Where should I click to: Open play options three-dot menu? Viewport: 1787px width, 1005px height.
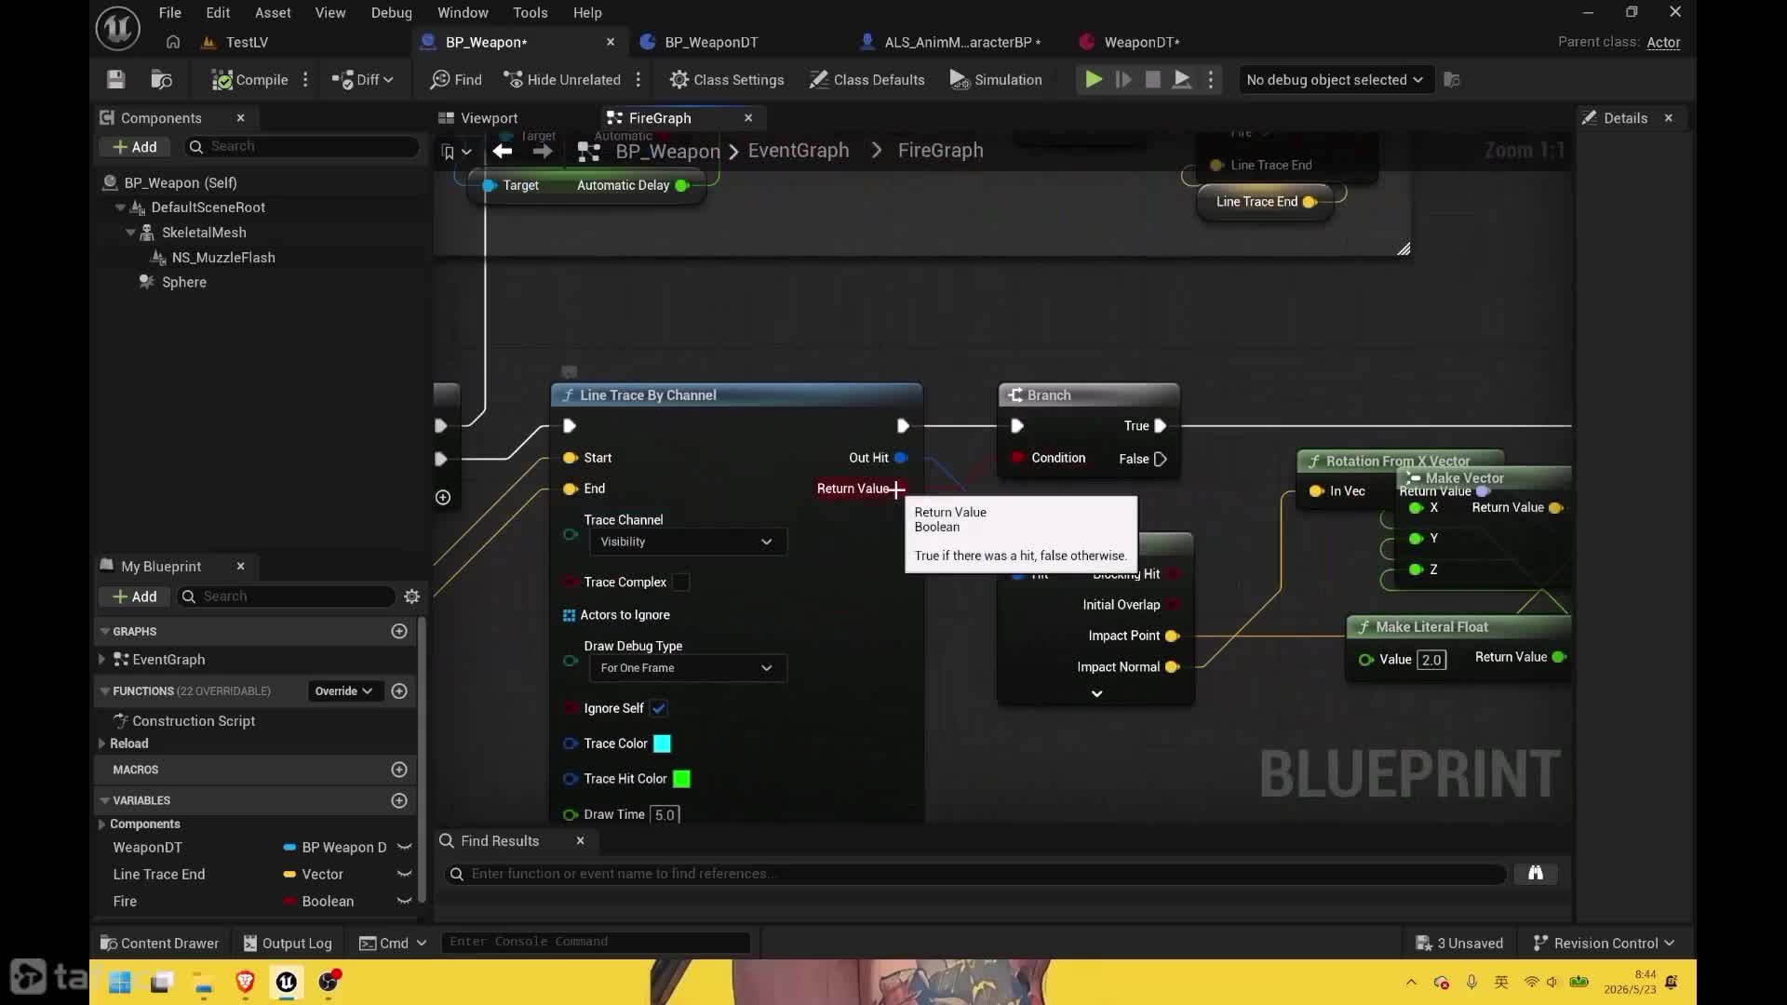click(1210, 80)
